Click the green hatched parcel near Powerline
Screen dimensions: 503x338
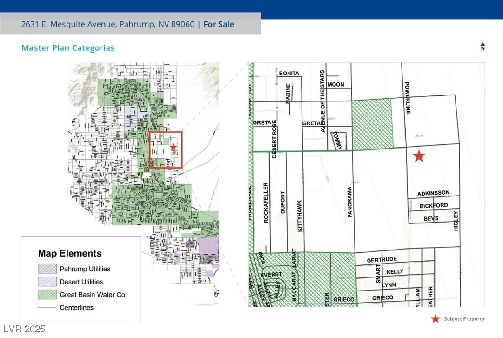(371, 124)
